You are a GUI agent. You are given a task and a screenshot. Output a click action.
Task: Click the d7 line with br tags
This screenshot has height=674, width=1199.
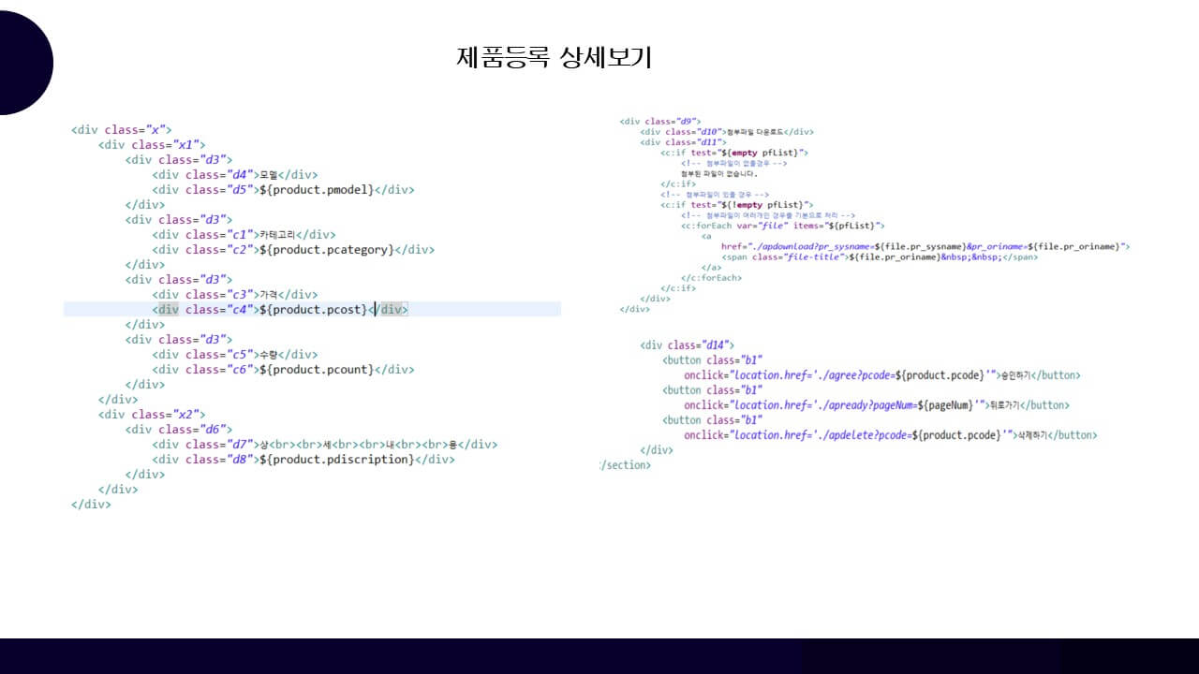coord(325,445)
